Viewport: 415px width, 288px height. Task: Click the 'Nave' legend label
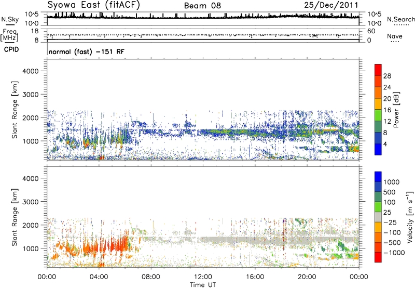click(395, 36)
